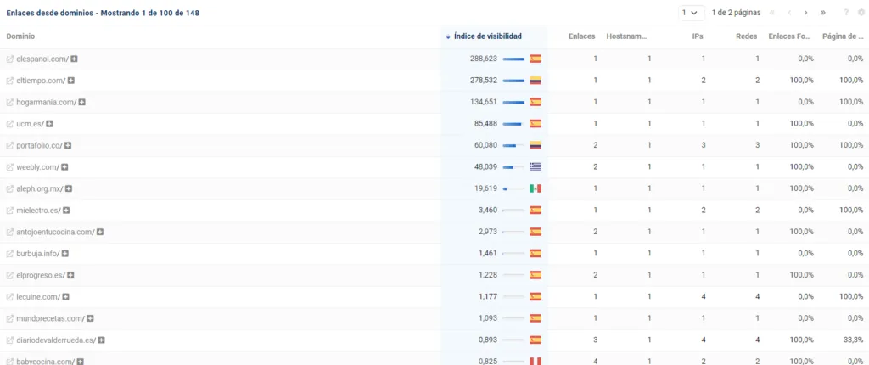869x365 pixels.
Task: Sort by Redes column header
Action: point(747,36)
